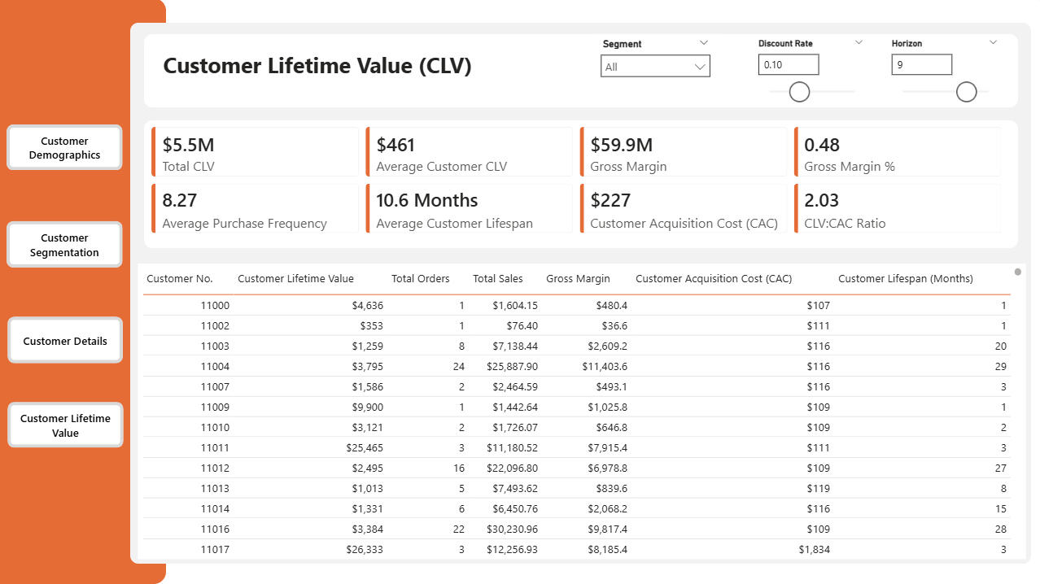Sort by the Customer Lifetime Value column header
The width and height of the screenshot is (1040, 584).
295,279
